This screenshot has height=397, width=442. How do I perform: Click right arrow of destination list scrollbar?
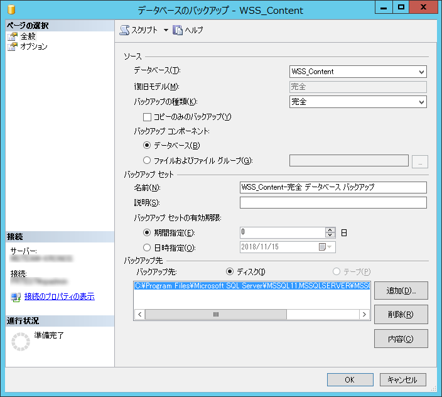[364, 314]
